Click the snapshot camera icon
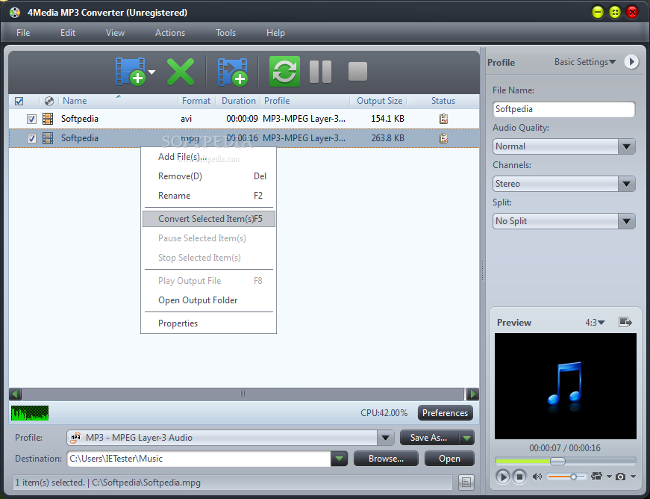Screen dimensions: 650x499 pos(620,477)
